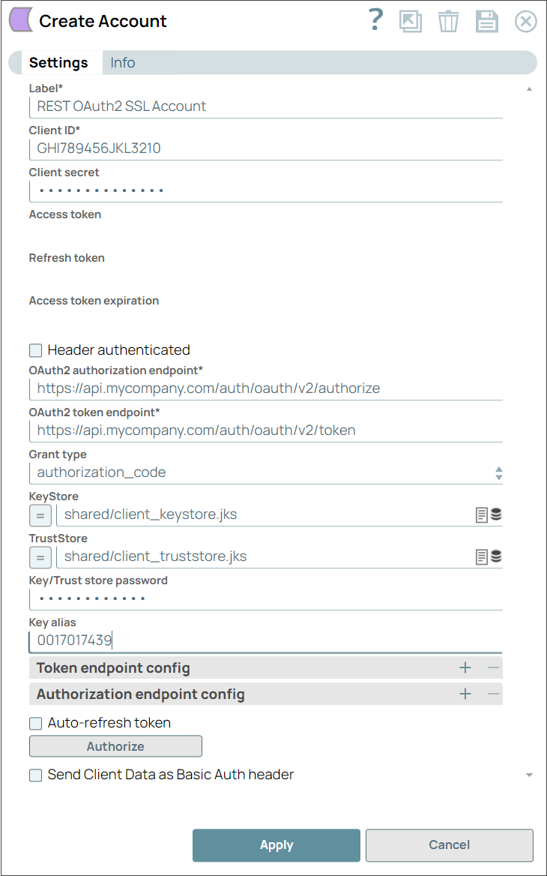Save the account with the floppy disk icon

pos(486,21)
